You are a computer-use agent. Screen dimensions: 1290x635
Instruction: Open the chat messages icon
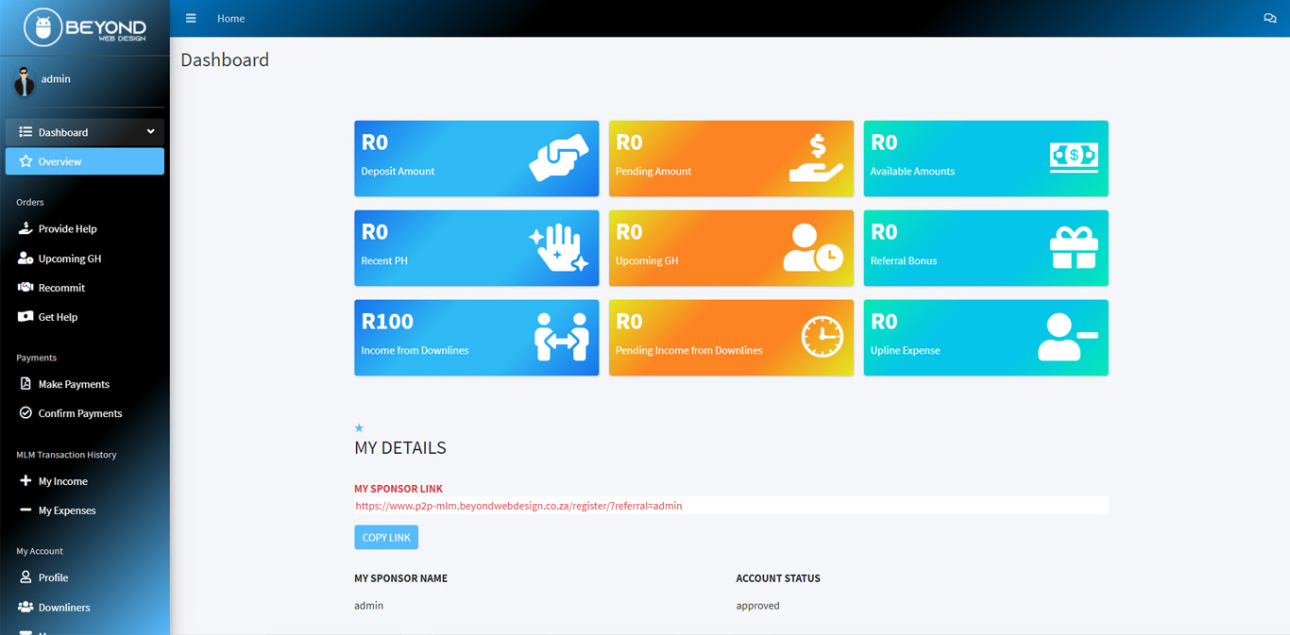coord(1269,19)
